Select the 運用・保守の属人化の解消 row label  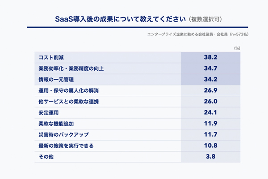(x=68, y=91)
